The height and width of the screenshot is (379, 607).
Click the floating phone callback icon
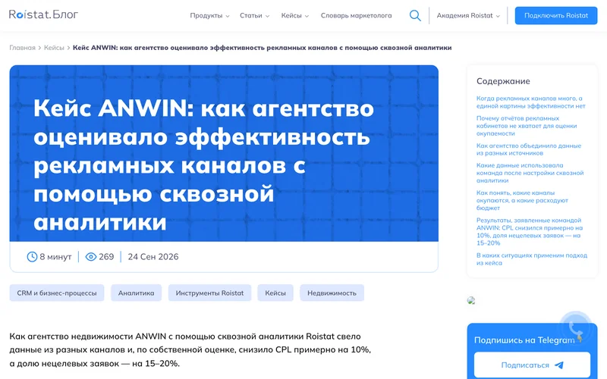tap(576, 328)
